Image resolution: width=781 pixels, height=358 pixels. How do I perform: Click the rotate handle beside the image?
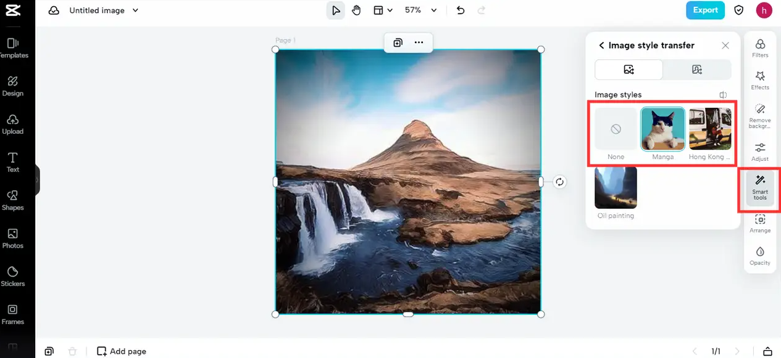click(x=559, y=182)
